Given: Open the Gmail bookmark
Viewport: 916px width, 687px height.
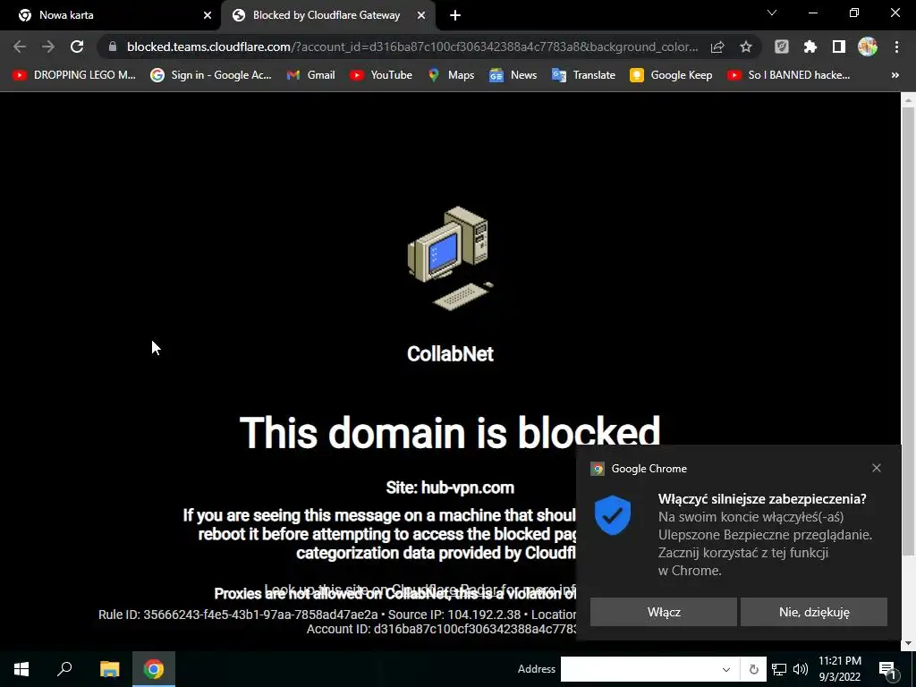Looking at the screenshot, I should 311,75.
